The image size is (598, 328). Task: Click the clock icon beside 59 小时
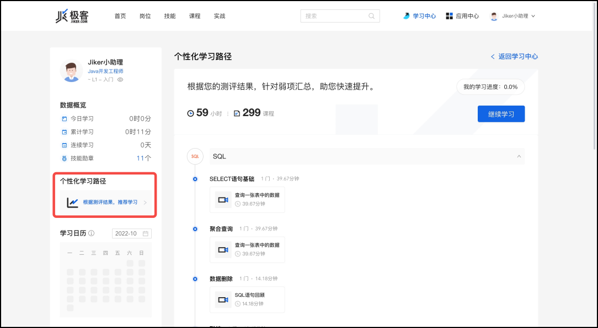pyautogui.click(x=191, y=113)
